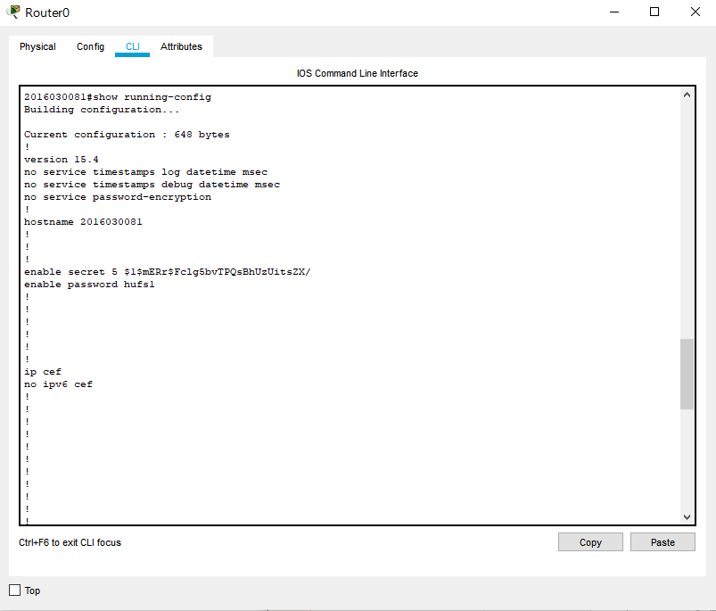Select the CLI tab
716x611 pixels.
click(133, 46)
